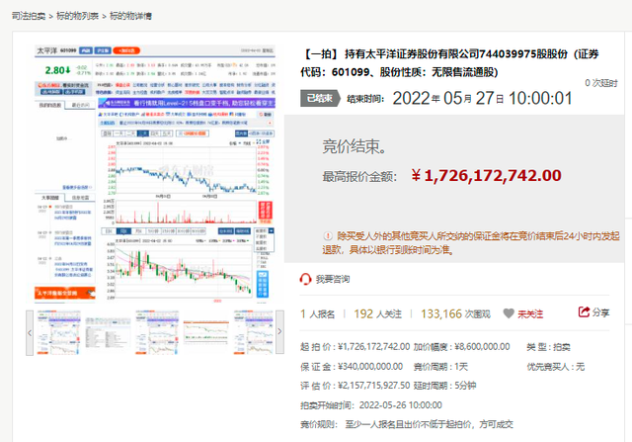Image resolution: width=632 pixels, height=442 pixels.
Task: Click the 延时周期 5分钟 text
Action: 444,386
